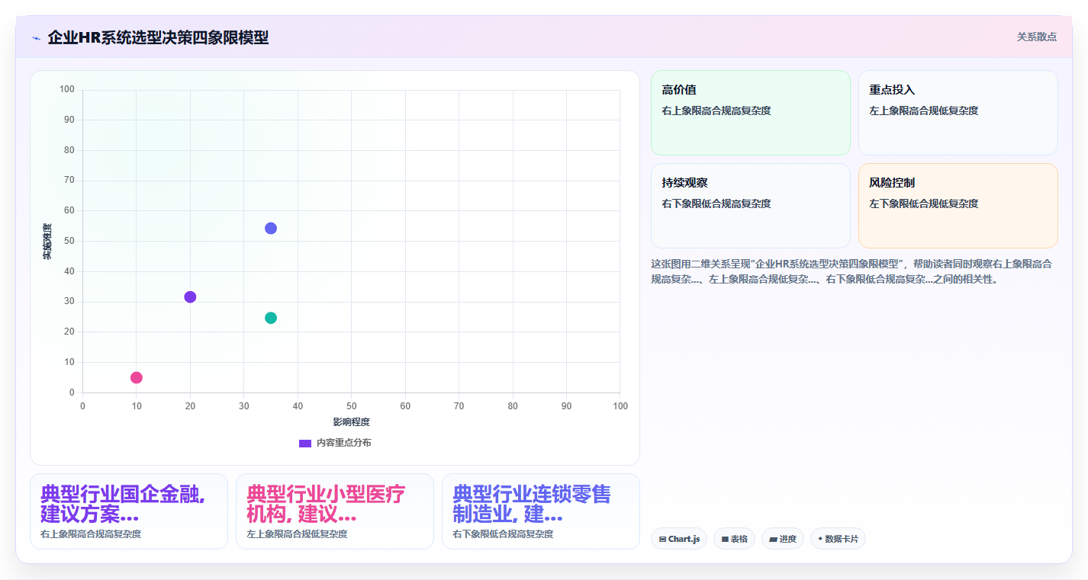Click the 数据卡片 tag chip
This screenshot has height=580, width=1088.
pos(838,539)
